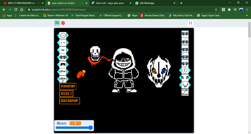Image resolution: width=251 pixels, height=134 pixels.
Task: Previous blaster jaw using left arrow
Action: coord(180,85)
